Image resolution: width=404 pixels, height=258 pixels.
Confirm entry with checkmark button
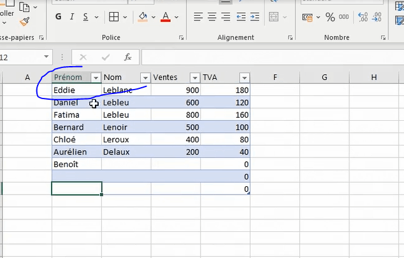(x=106, y=57)
